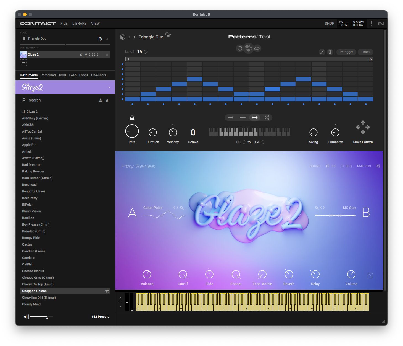This screenshot has width=403, height=346.
Task: Adjust the C4 upper key range stepper
Action: click(263, 142)
